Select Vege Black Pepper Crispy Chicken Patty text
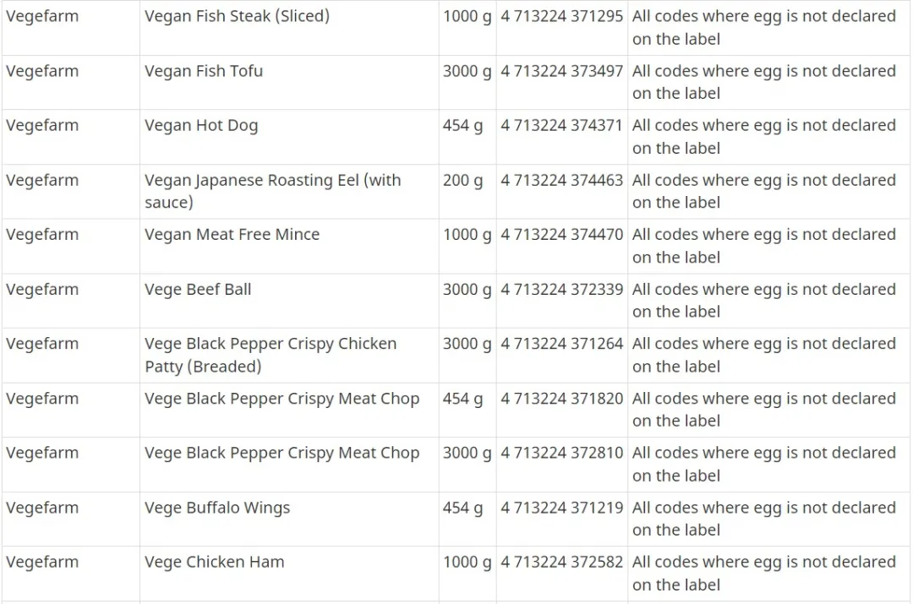 coord(271,355)
